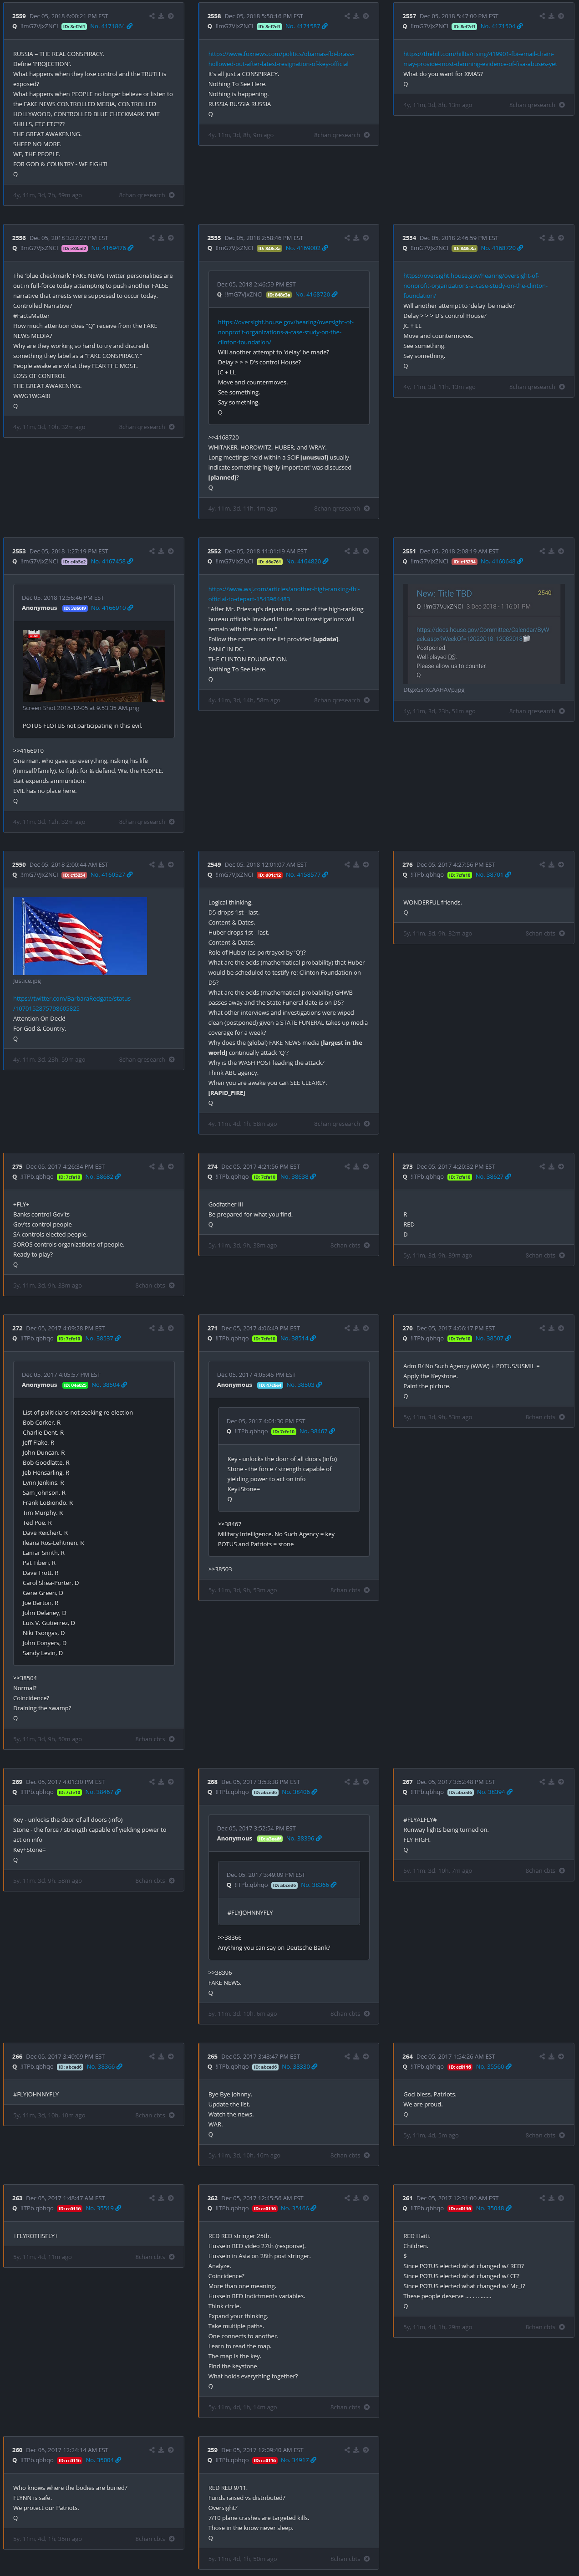Screen dimensions: 579x2576
Task: Open the American flag image in post 2550
Action: pyautogui.click(x=80, y=936)
